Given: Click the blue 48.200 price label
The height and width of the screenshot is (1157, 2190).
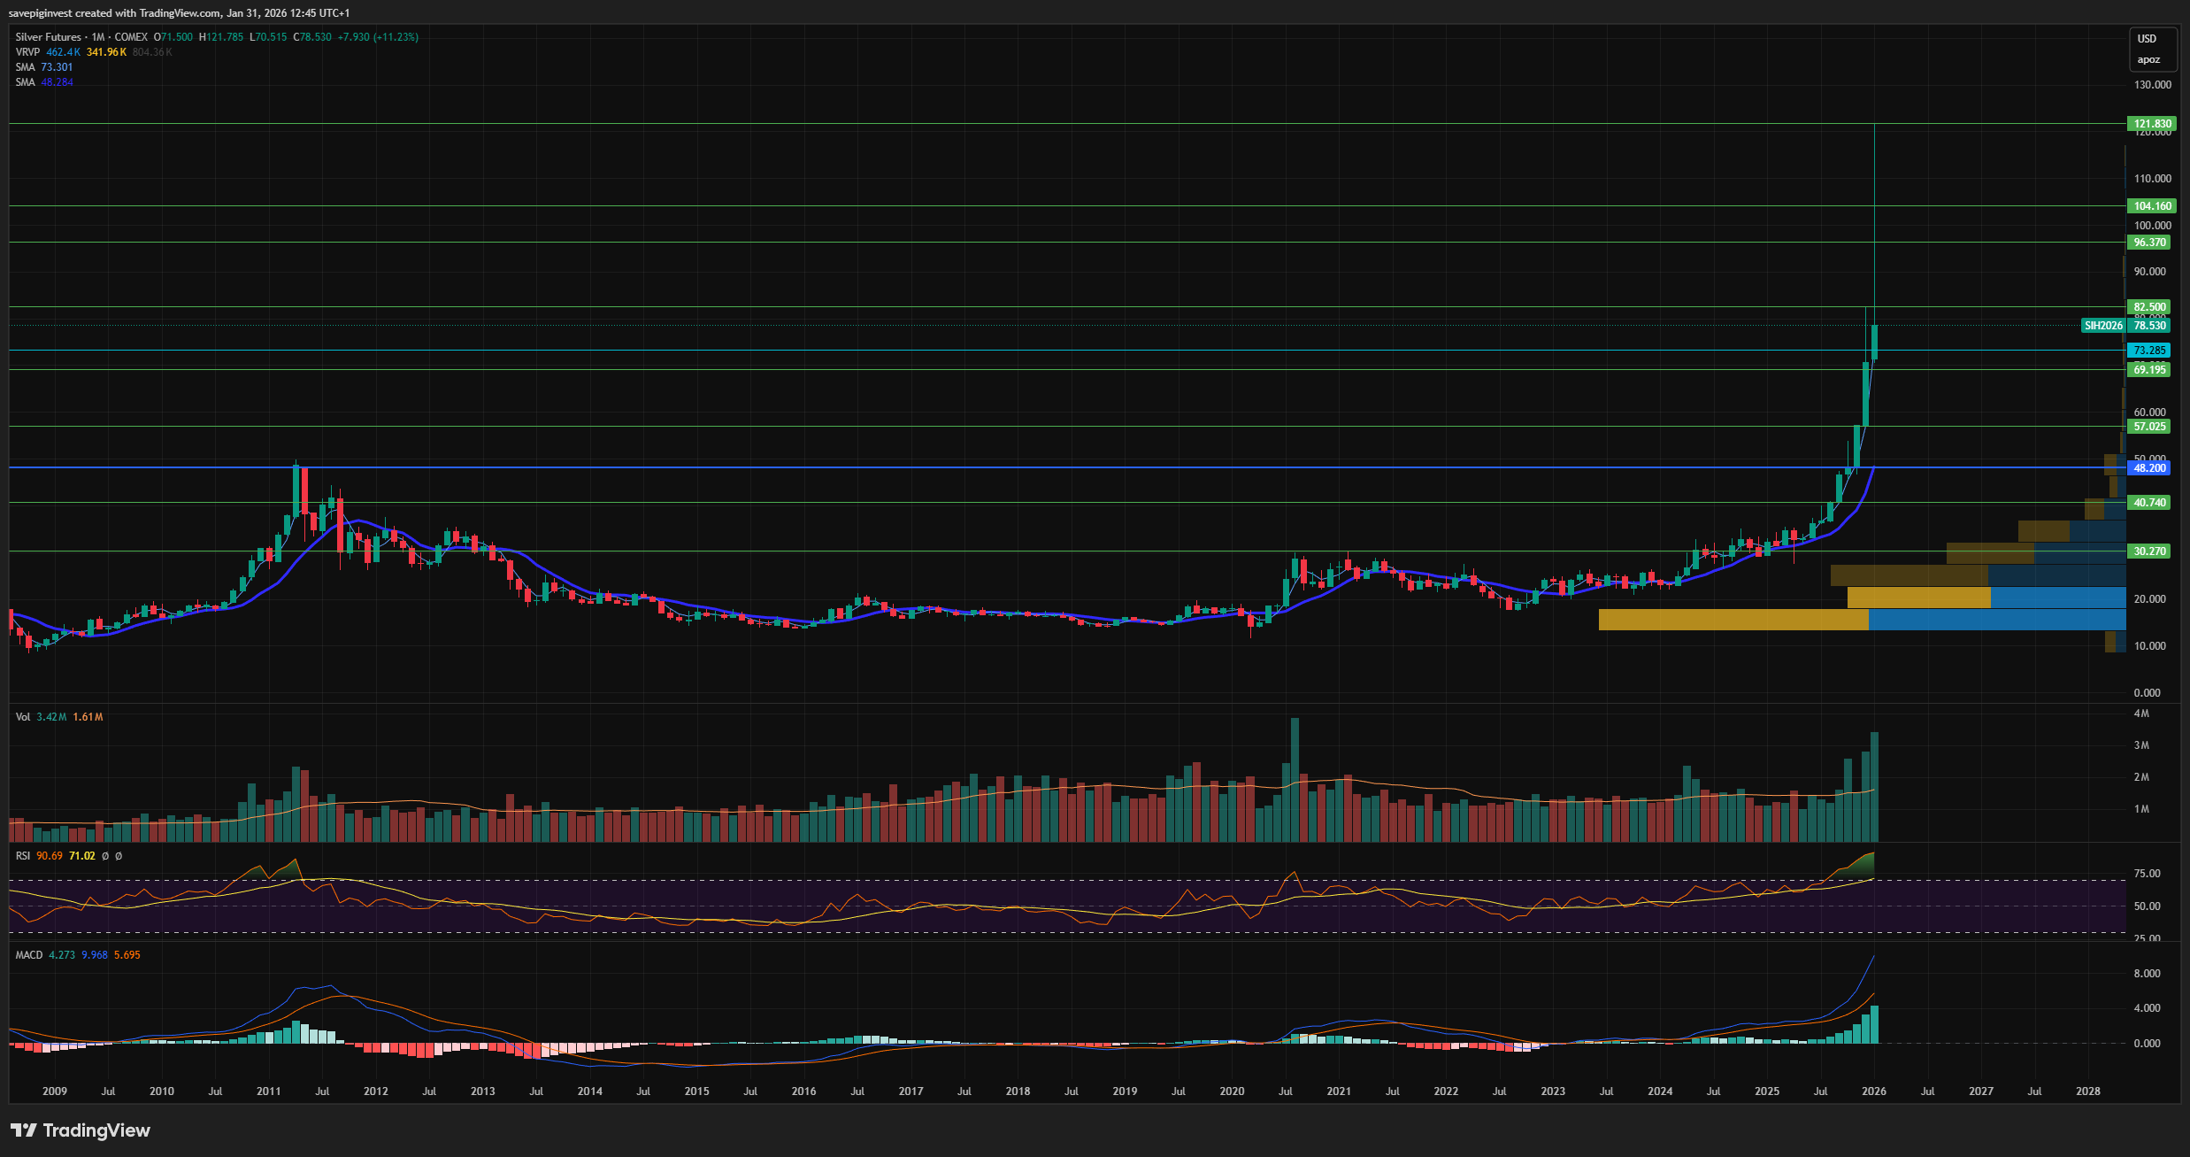Looking at the screenshot, I should click(2149, 467).
